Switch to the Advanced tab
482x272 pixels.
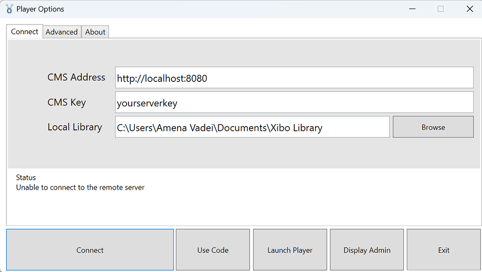[x=62, y=32]
